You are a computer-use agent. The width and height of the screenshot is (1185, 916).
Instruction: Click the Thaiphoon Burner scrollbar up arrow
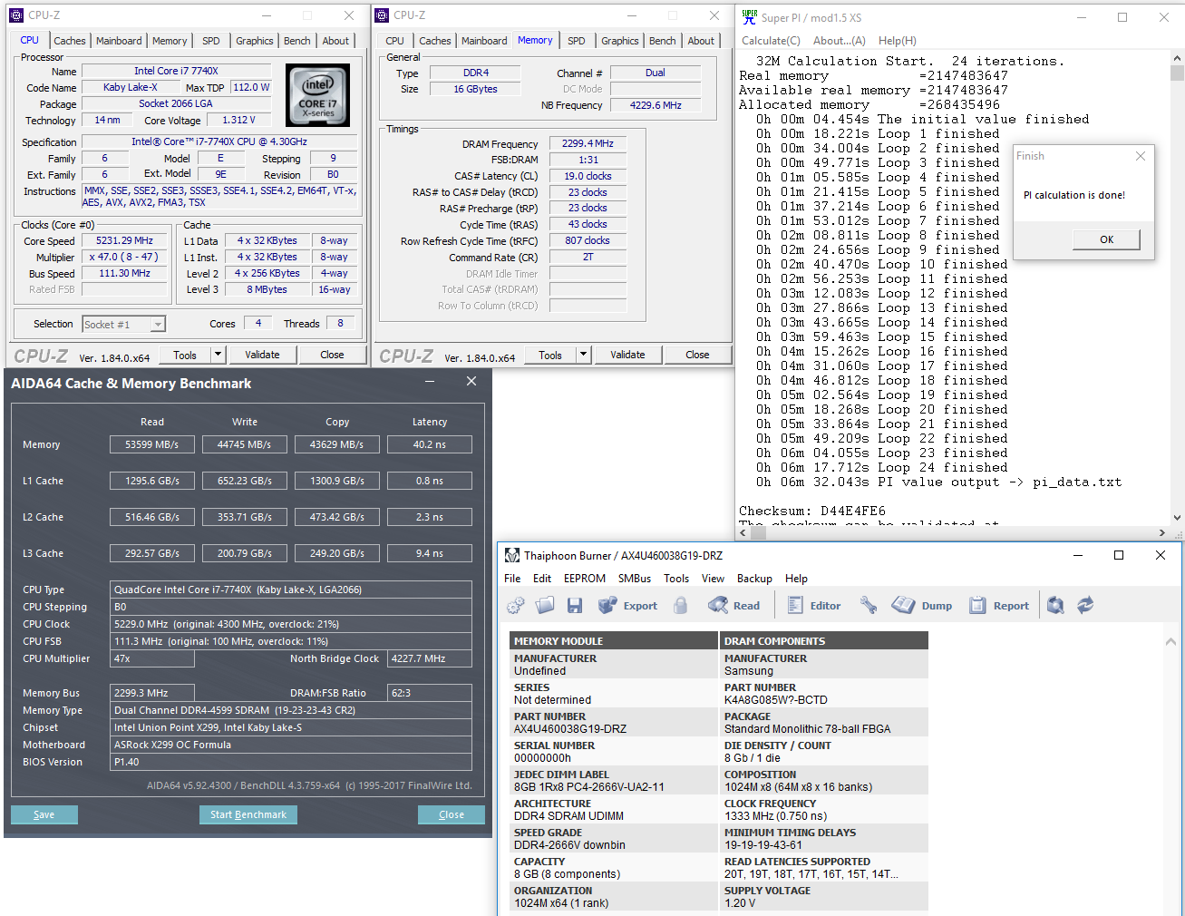click(1170, 641)
